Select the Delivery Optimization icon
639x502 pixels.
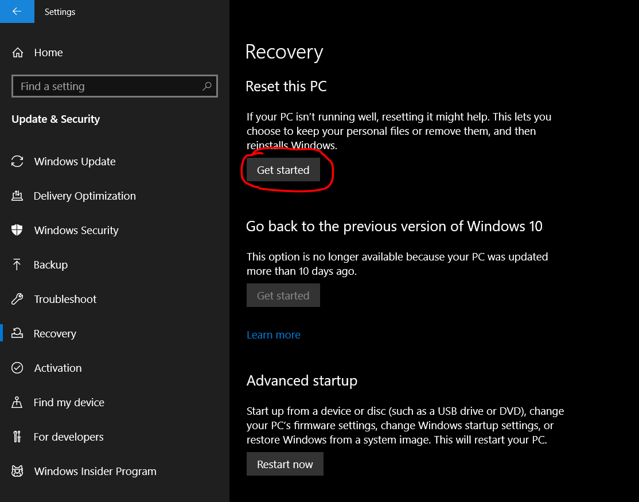point(17,196)
